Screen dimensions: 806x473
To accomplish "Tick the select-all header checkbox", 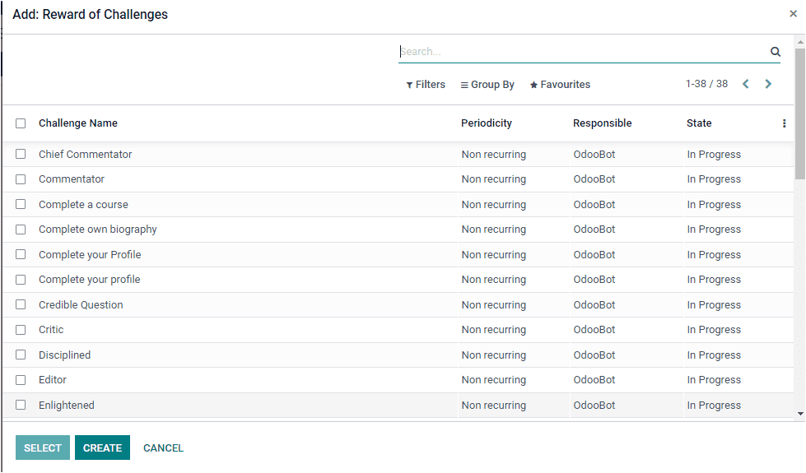I will (x=21, y=123).
